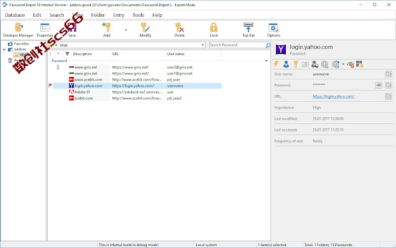Open the Options settings
Screen dimensions: 396x248
(x=273, y=30)
